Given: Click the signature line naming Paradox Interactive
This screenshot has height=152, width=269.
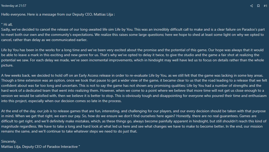Looking at the screenshot, I should [40, 147].
